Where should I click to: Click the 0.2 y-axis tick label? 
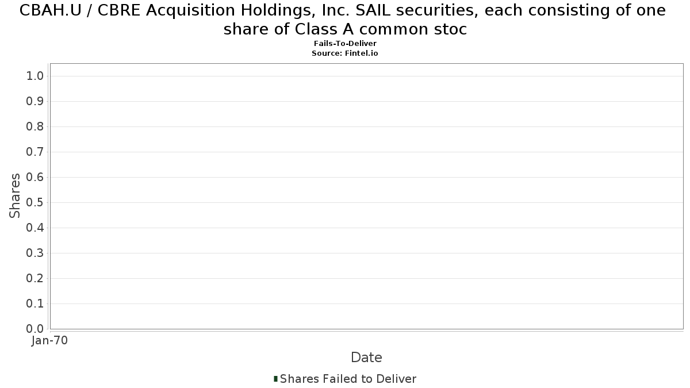[x=35, y=279]
